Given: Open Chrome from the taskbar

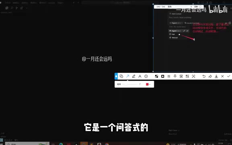Looking at the screenshot, I should click(x=107, y=144).
